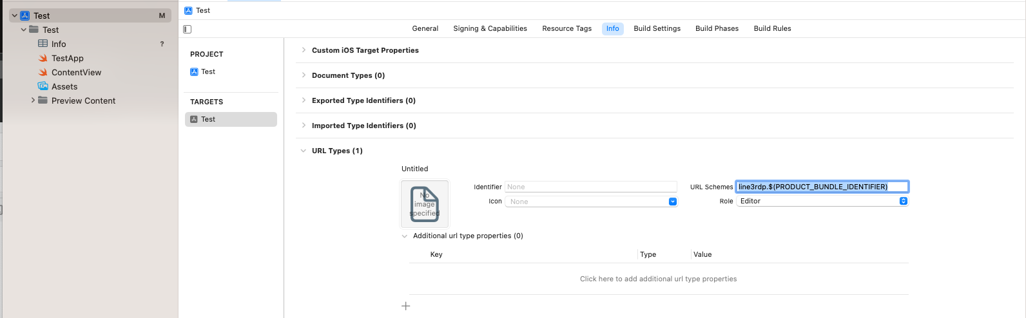The width and height of the screenshot is (1026, 318).
Task: Click 'Click here to add additional url type properties'
Action: [658, 279]
